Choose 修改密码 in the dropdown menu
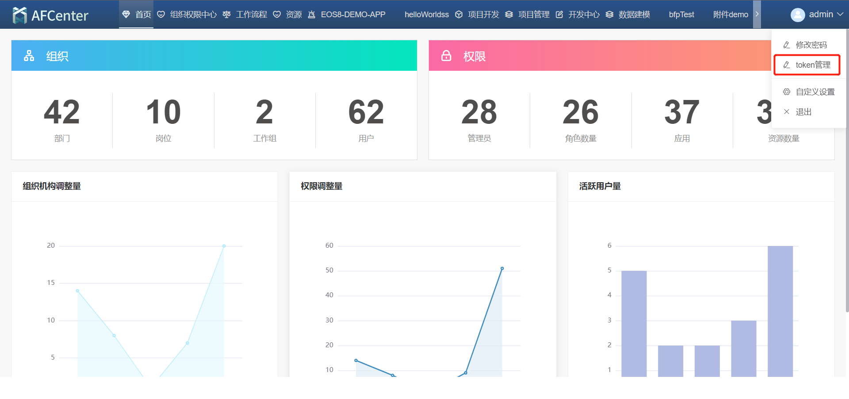 click(811, 45)
